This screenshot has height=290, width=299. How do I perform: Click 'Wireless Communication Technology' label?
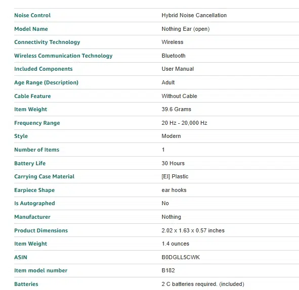point(63,56)
